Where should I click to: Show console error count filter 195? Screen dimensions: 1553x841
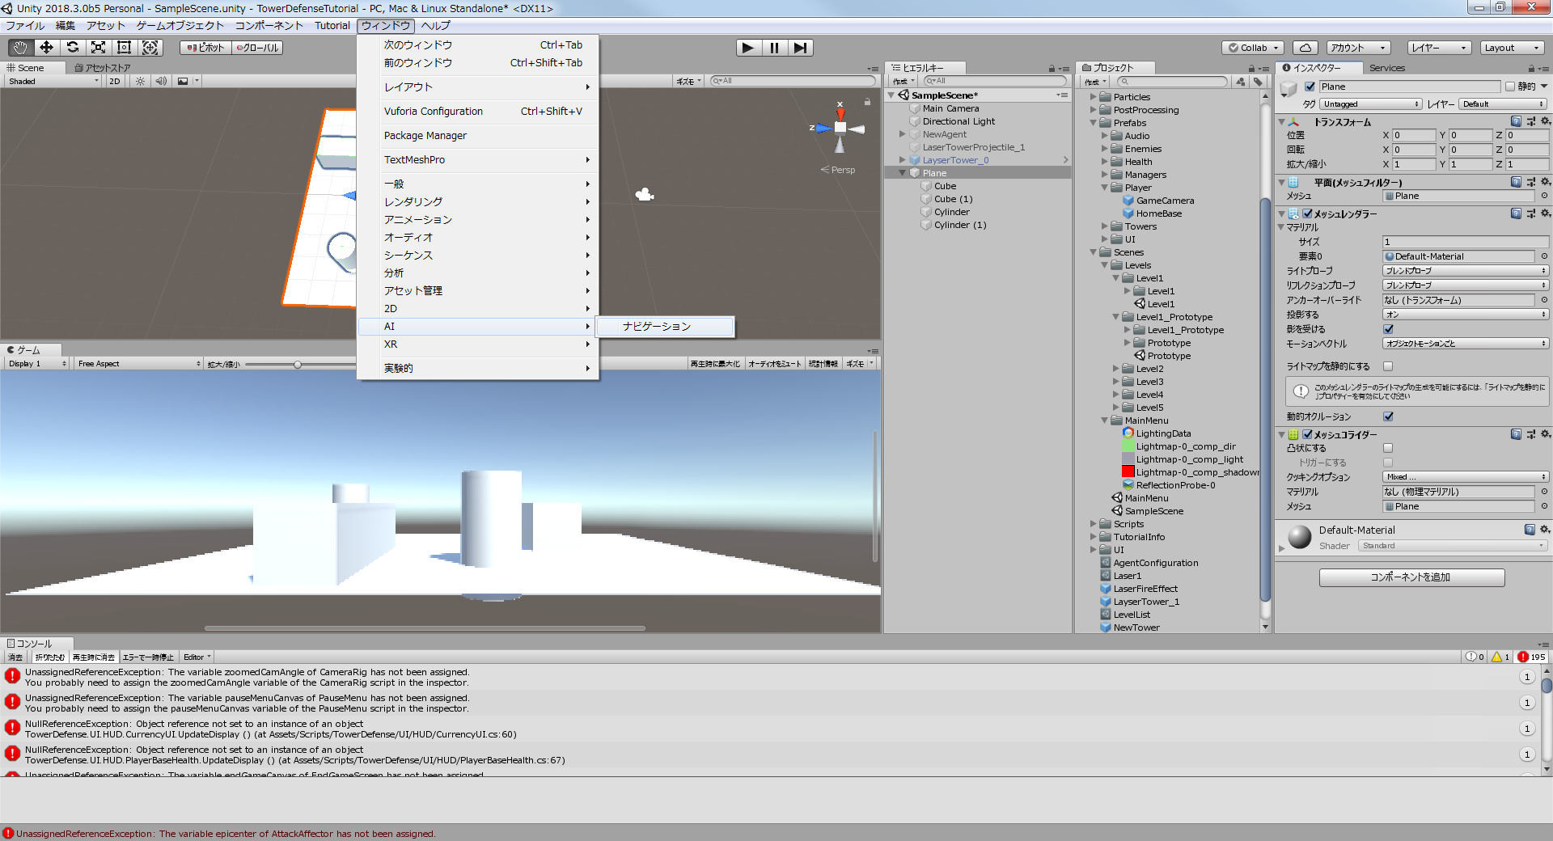point(1531,657)
